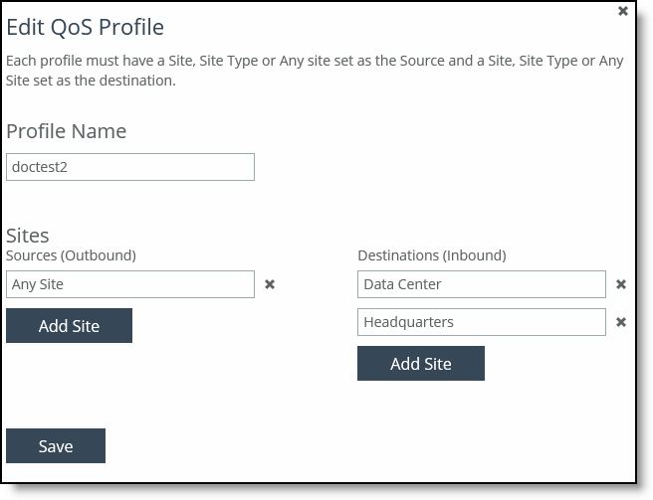Click Add Site under Sources (Outbound)
The width and height of the screenshot is (653, 500).
click(69, 326)
